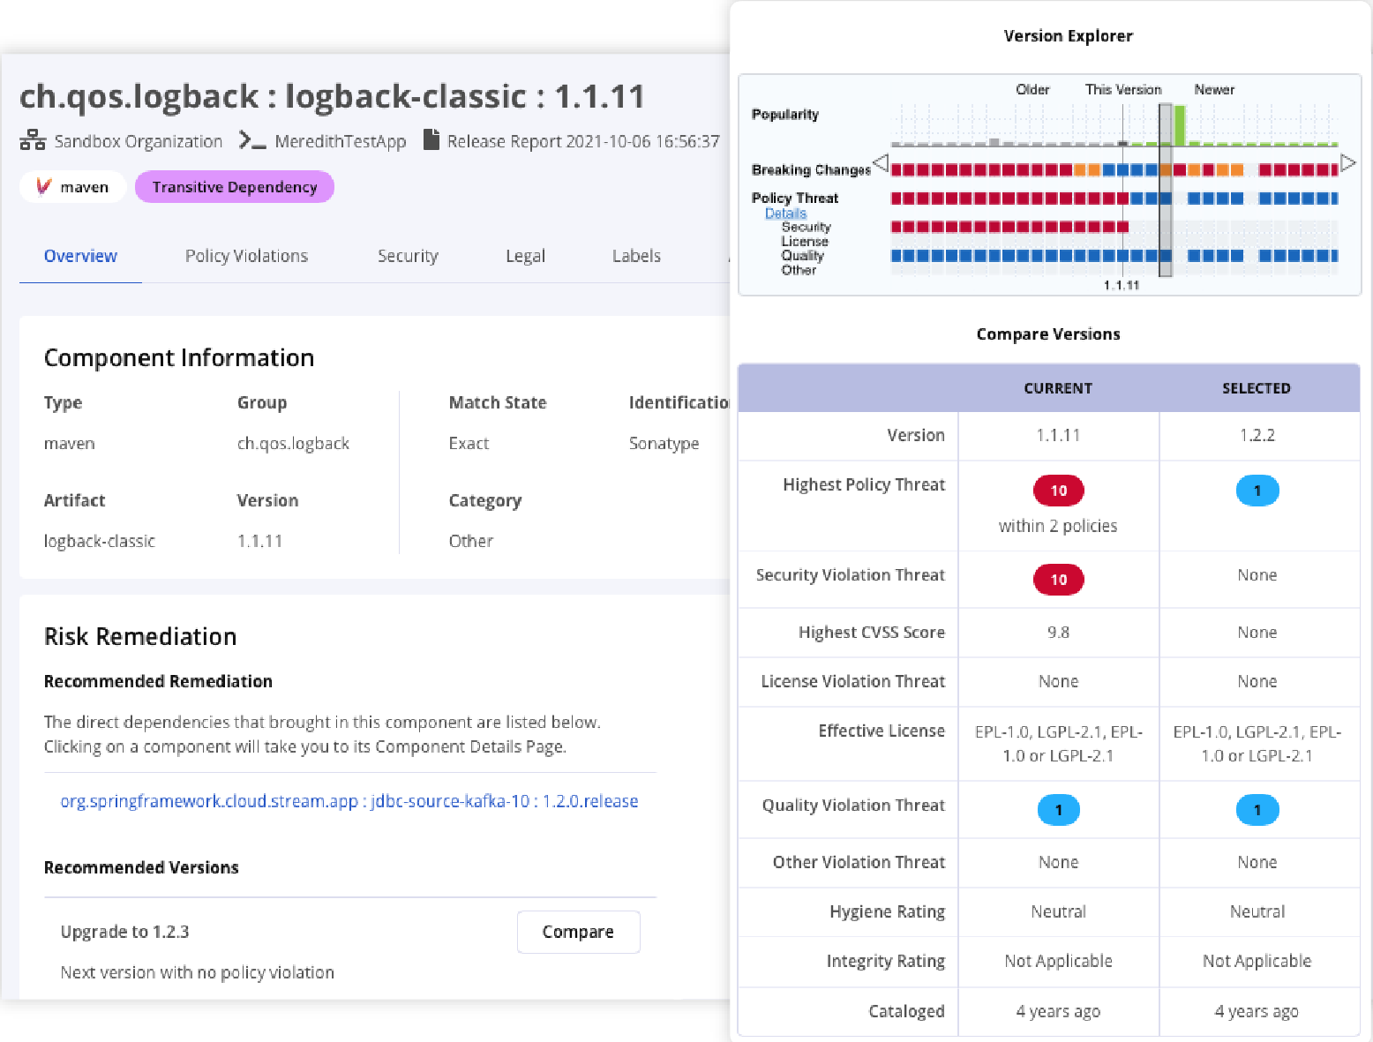The width and height of the screenshot is (1373, 1042).
Task: Click current Highest Policy Threat 10 badge
Action: click(1058, 491)
